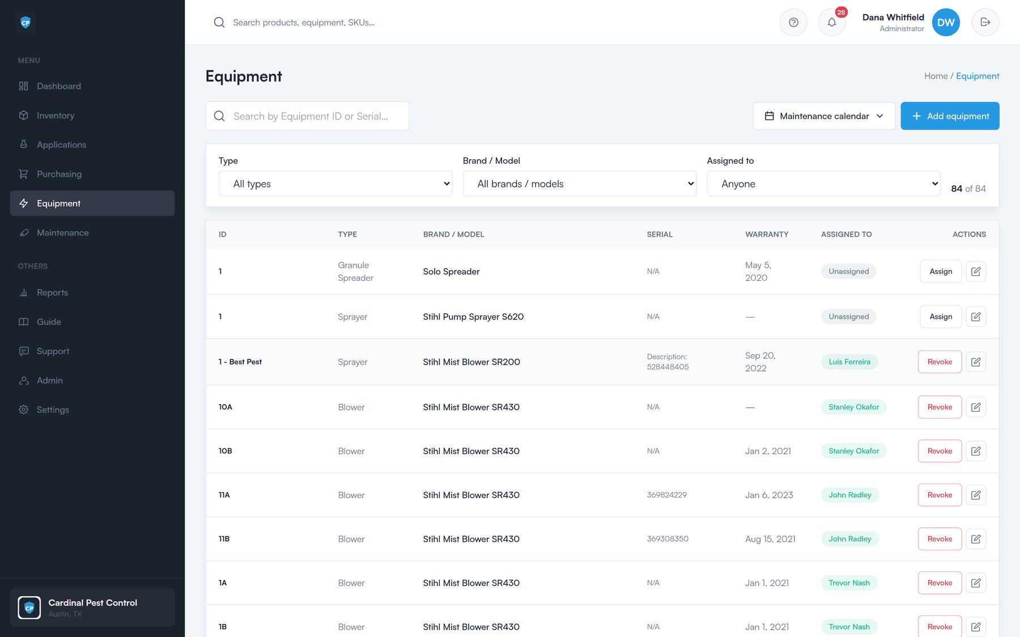Navigate to Purchasing
This screenshot has height=637, width=1020.
point(92,174)
